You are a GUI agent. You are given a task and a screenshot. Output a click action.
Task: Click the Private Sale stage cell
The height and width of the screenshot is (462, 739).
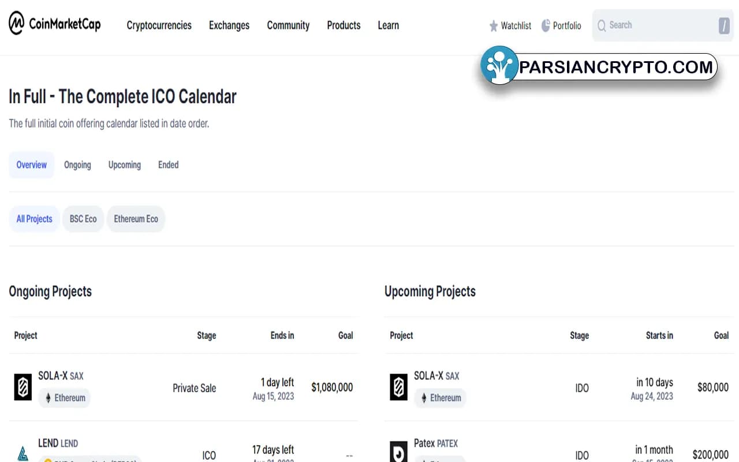pos(195,388)
